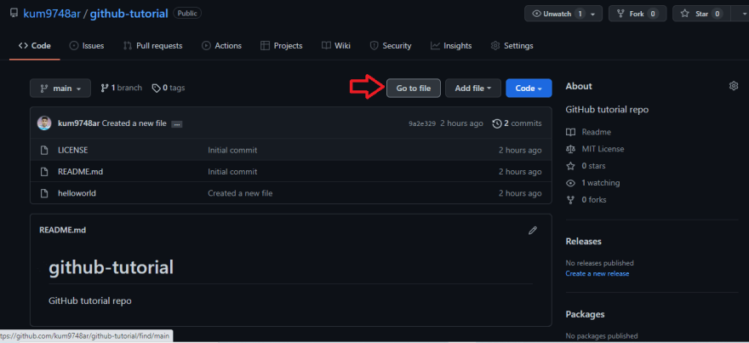View the 1 branch link
Viewport: 749px width, 343px height.
coord(122,88)
